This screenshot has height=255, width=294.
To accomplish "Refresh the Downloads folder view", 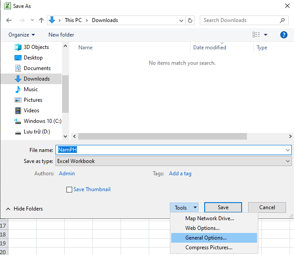I will 190,20.
